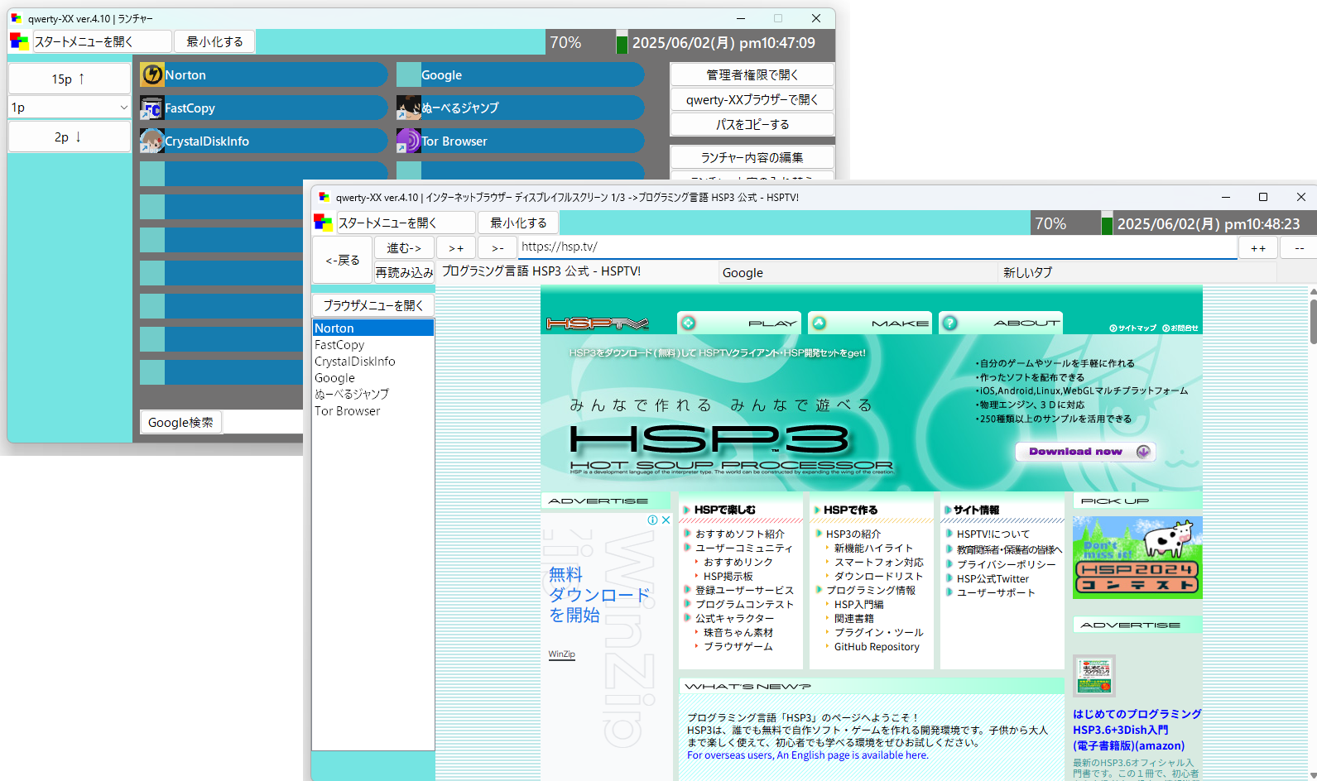Click パスをコピーする button

click(x=752, y=124)
